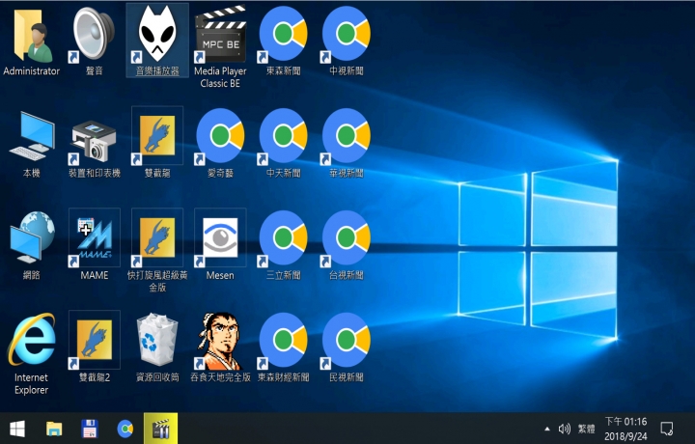Launch the Mesen emulator shortcut

[220, 238]
